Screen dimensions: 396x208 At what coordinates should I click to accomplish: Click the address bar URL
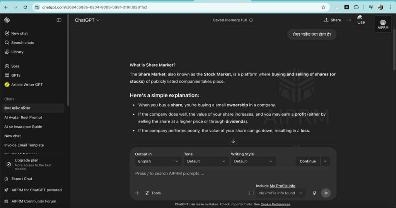pyautogui.click(x=95, y=7)
